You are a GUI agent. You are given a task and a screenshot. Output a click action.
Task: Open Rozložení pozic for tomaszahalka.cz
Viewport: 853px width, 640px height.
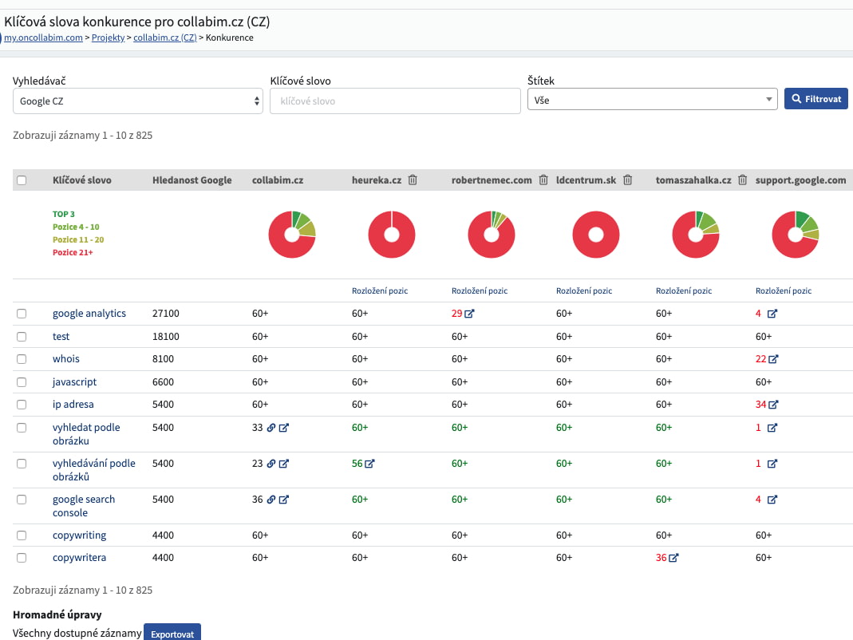click(684, 291)
